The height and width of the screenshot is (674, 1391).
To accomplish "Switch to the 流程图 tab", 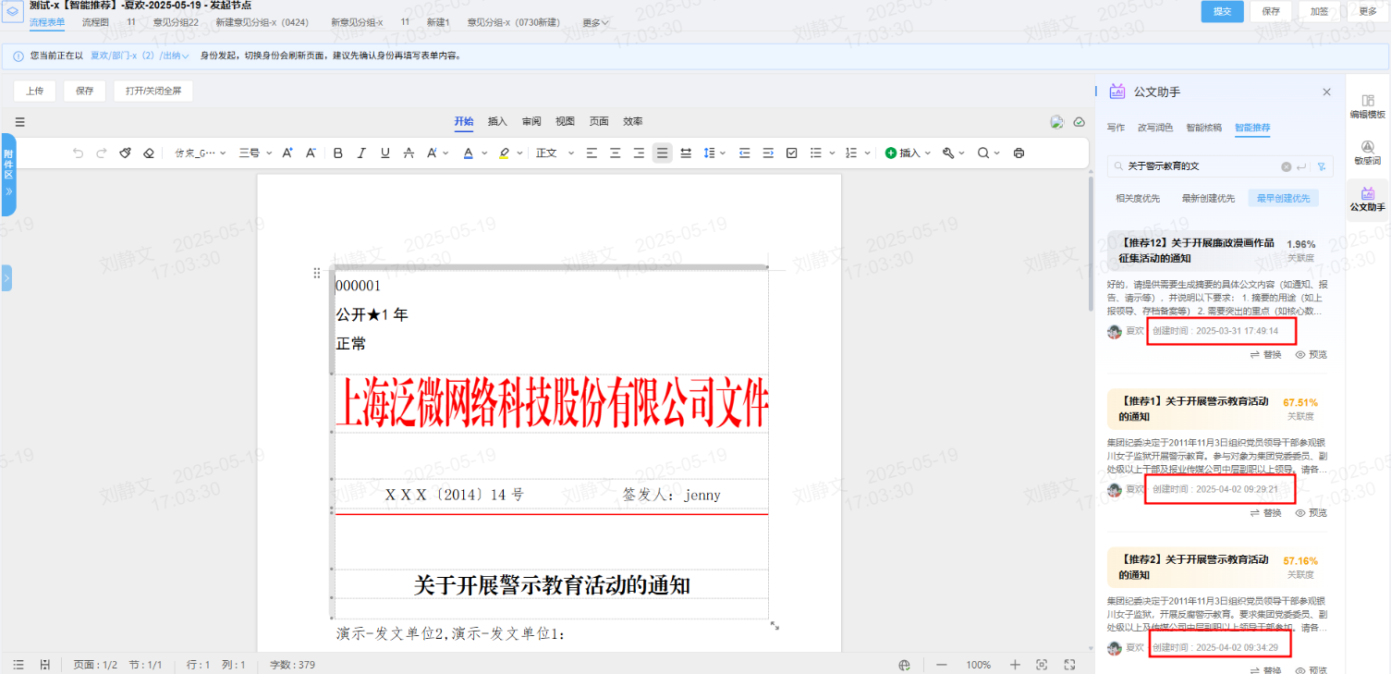I will (95, 21).
